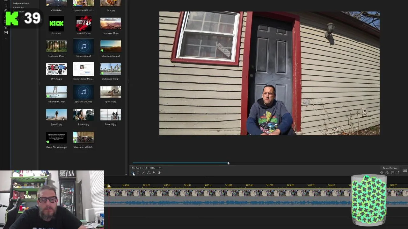
Task: Step to the previous frame
Action: point(143,173)
